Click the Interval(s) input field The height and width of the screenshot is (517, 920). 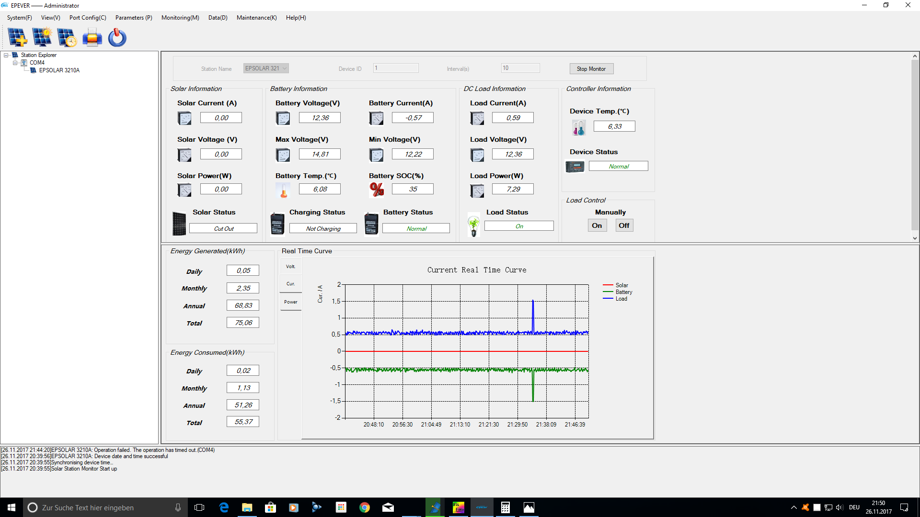click(520, 68)
